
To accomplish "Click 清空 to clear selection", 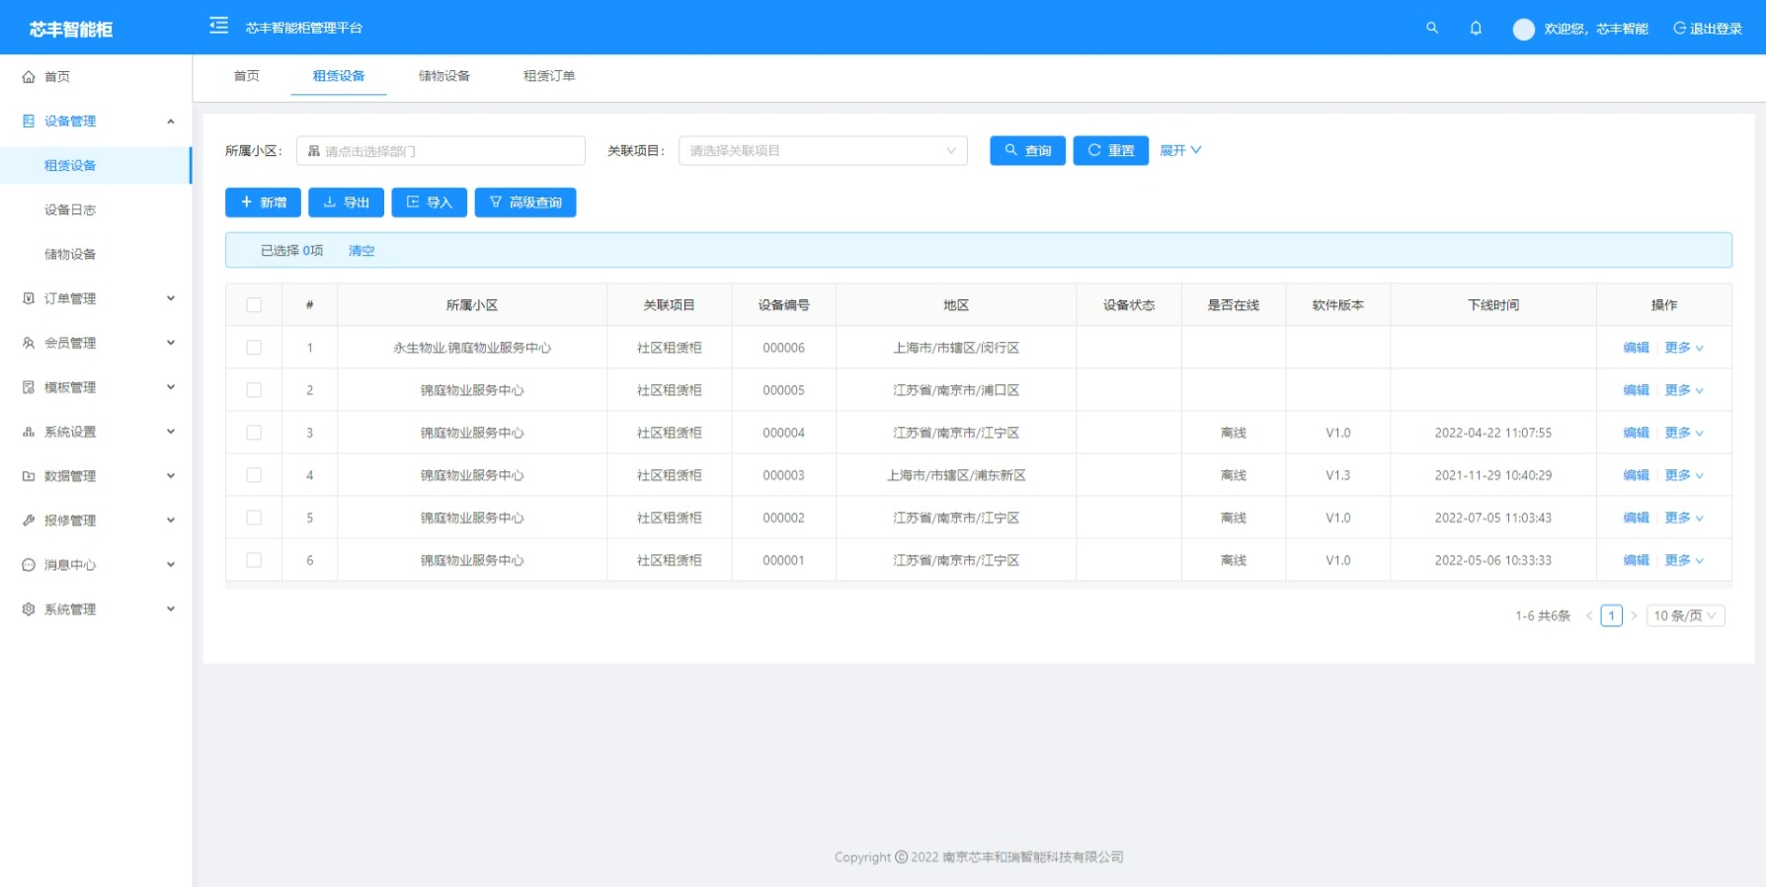I will click(x=361, y=251).
